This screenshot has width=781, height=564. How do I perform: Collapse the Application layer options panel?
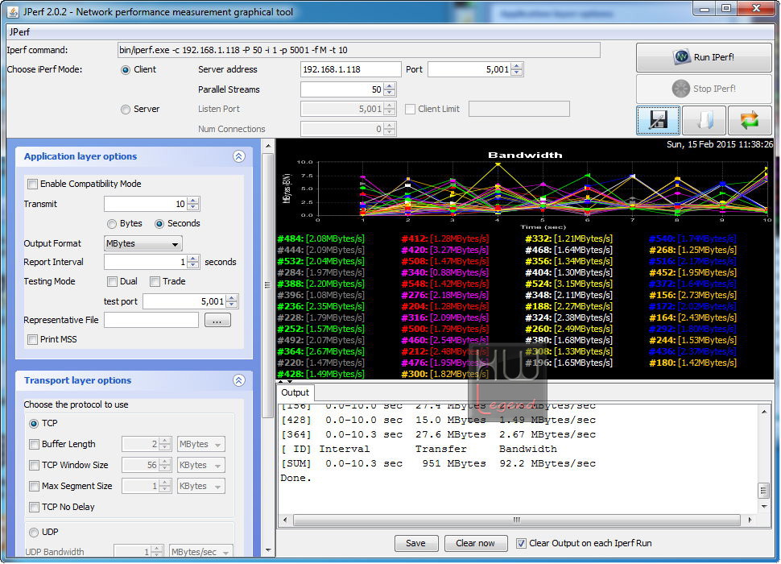(x=238, y=156)
